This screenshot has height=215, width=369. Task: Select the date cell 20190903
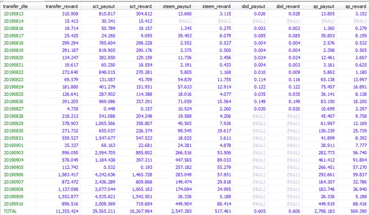click(x=14, y=152)
